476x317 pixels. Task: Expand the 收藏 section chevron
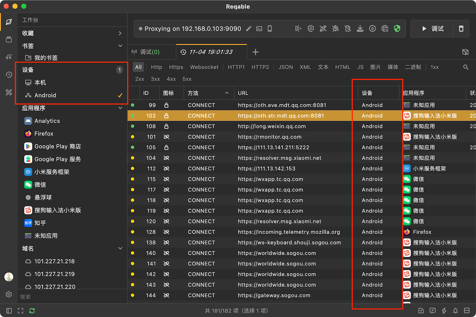click(120, 33)
